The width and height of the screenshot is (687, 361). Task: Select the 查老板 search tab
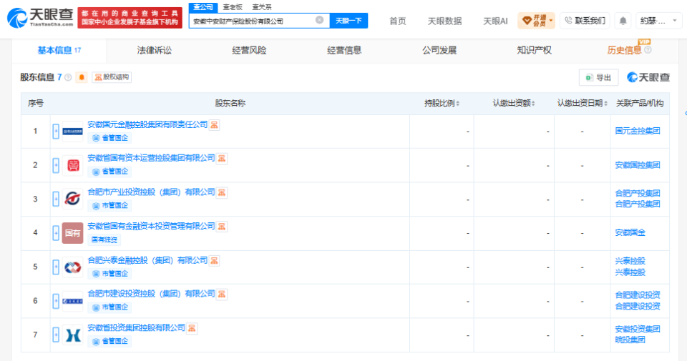pos(233,7)
